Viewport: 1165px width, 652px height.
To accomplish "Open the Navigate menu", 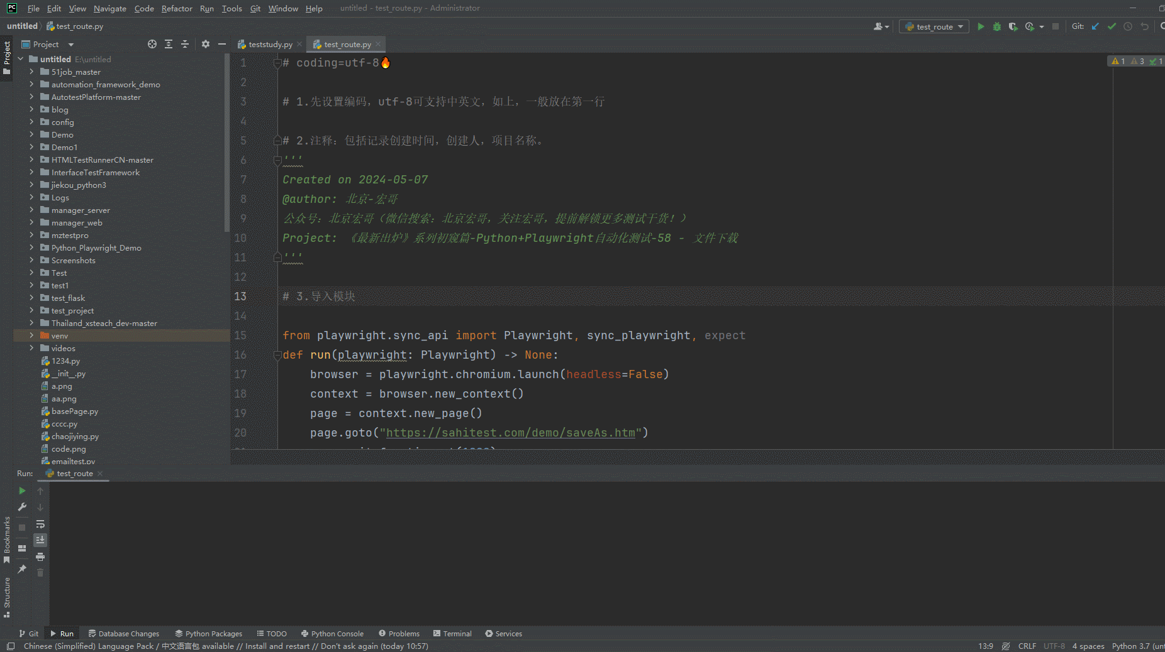I will click(x=110, y=8).
